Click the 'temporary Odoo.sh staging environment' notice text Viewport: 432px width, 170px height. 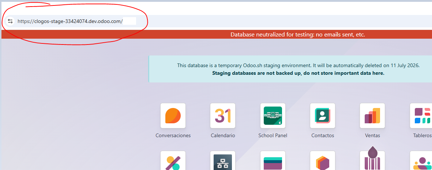tap(298, 66)
